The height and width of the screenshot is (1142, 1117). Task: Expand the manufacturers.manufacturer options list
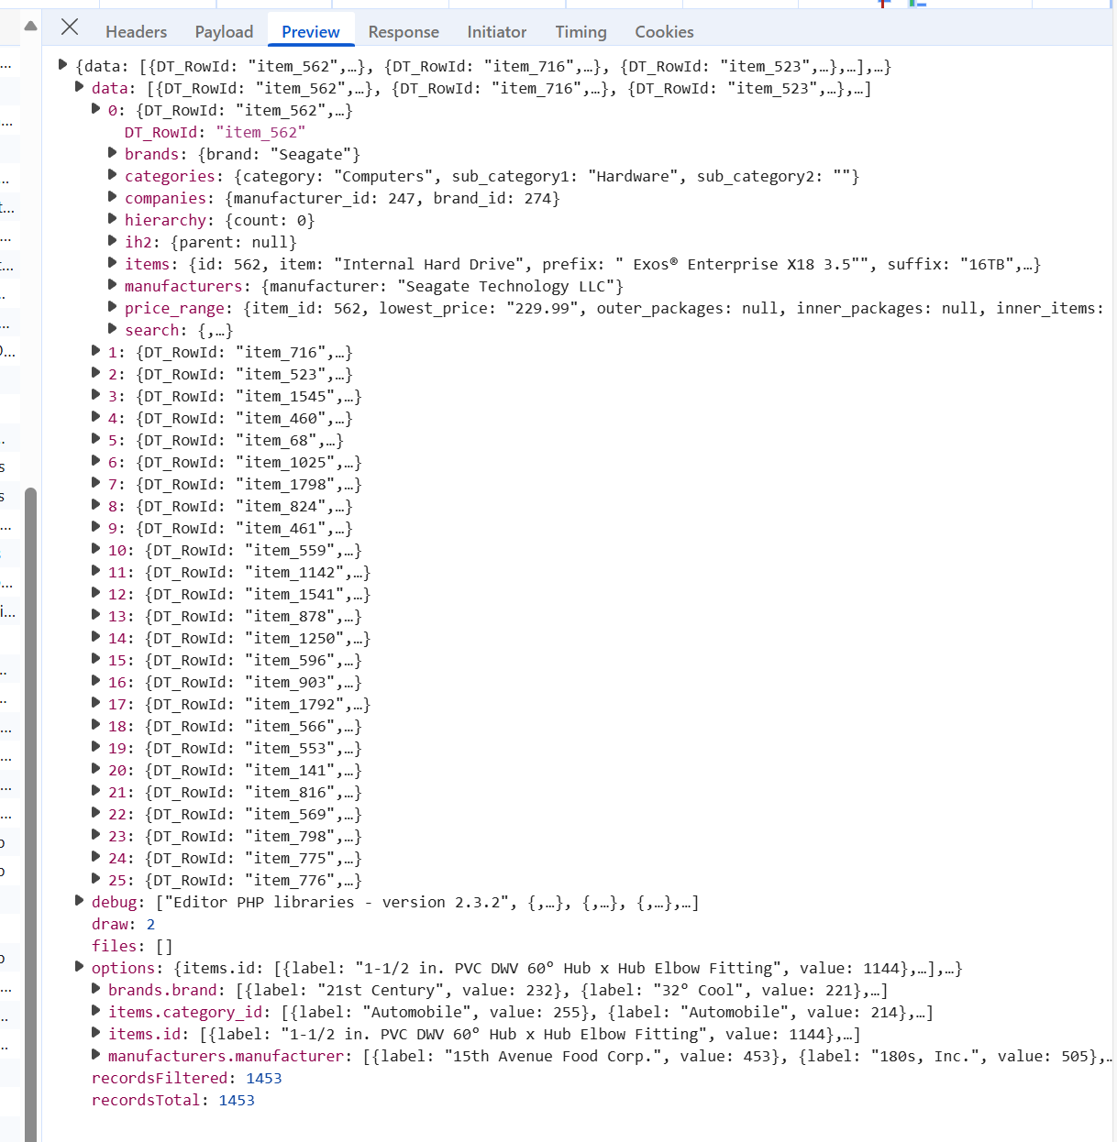(95, 1054)
